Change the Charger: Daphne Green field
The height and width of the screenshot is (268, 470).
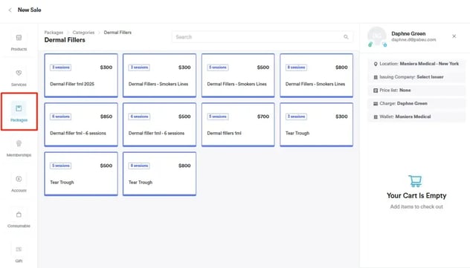click(416, 103)
